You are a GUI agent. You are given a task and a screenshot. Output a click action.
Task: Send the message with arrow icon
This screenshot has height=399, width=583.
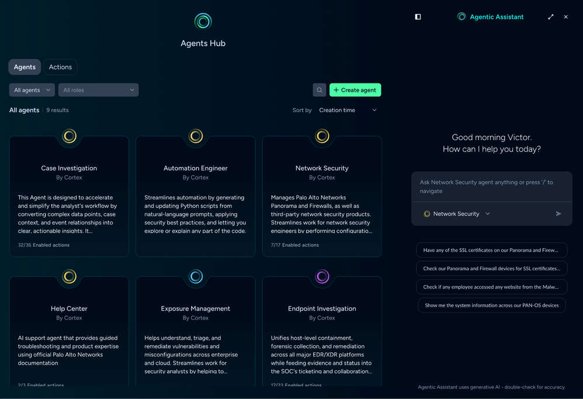558,213
